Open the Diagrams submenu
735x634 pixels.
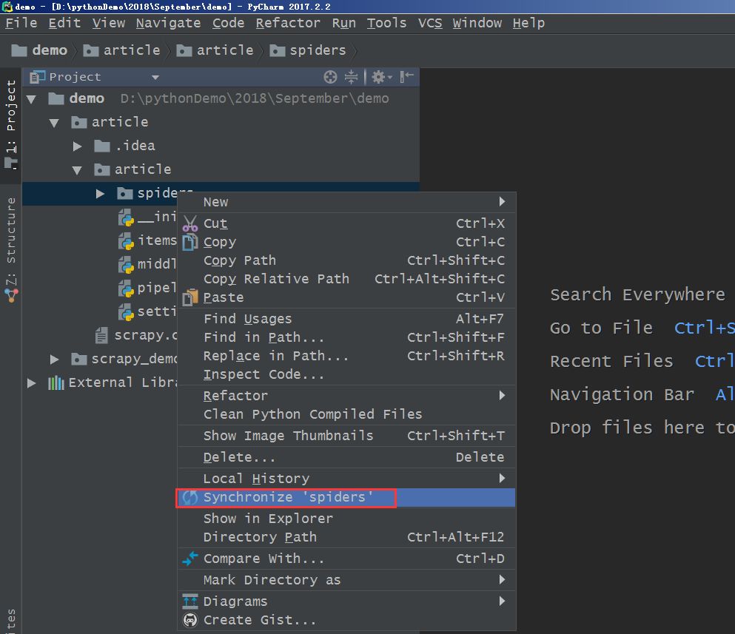[346, 601]
